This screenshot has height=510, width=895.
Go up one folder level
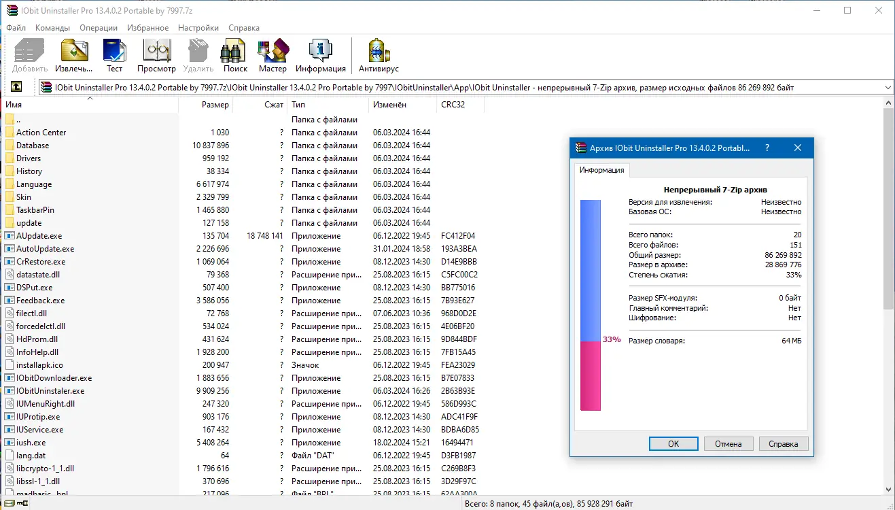click(x=16, y=86)
